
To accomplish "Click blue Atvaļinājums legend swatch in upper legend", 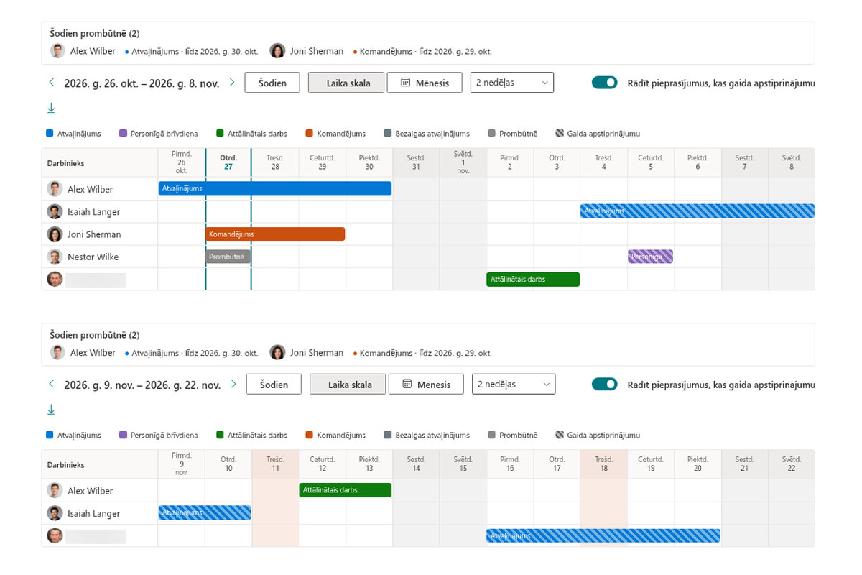I will tap(50, 134).
